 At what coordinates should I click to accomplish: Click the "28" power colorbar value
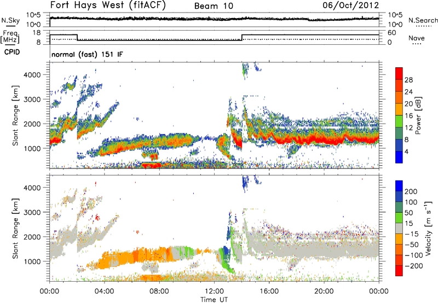pos(408,80)
